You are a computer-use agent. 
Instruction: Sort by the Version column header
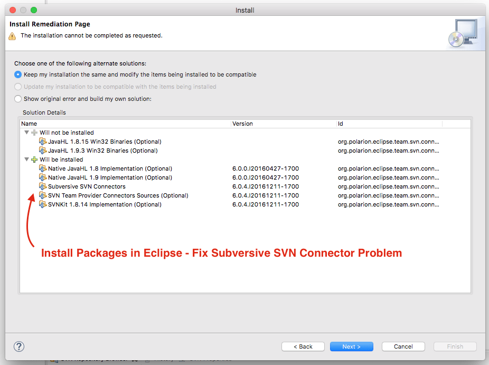coord(284,124)
